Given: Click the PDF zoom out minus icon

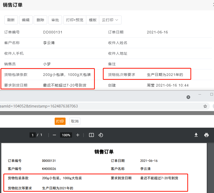Looking at the screenshot, I should pyautogui.click(x=54, y=135).
